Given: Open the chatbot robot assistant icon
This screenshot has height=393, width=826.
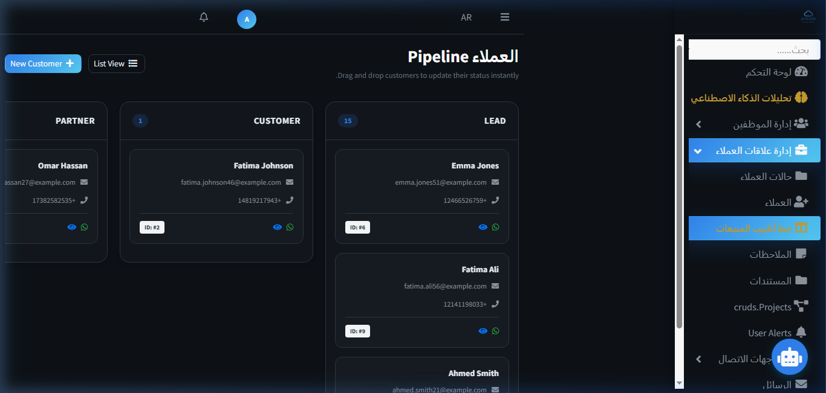Looking at the screenshot, I should coord(790,357).
